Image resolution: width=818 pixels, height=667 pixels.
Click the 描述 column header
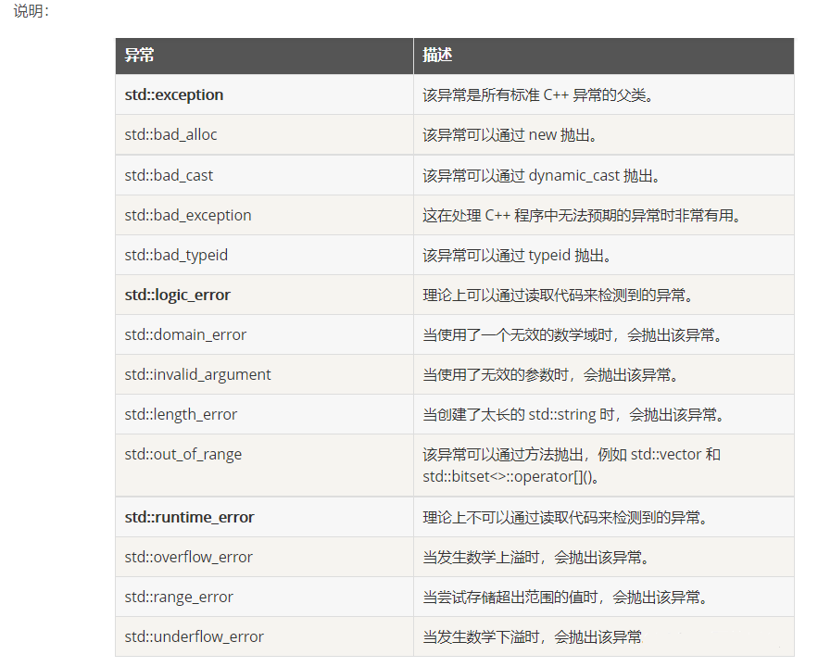click(604, 56)
